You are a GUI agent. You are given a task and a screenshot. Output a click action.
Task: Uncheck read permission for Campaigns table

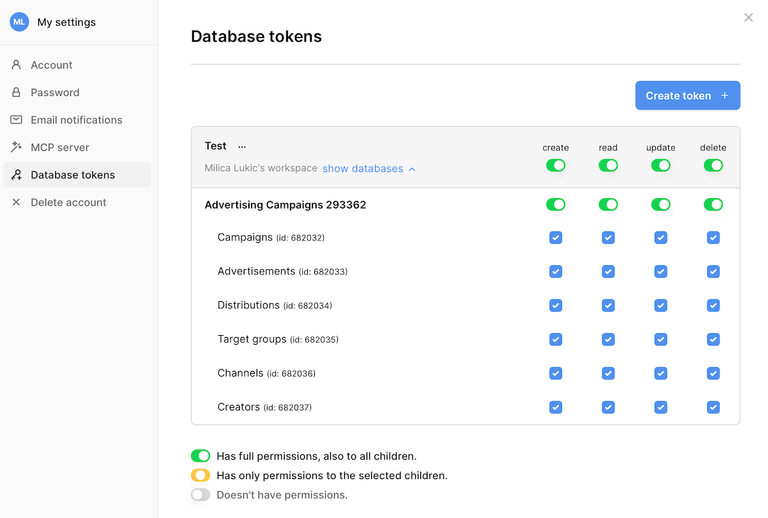(608, 237)
